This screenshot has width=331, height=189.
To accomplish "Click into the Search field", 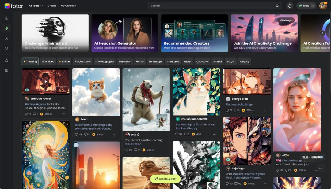I will [211, 6].
